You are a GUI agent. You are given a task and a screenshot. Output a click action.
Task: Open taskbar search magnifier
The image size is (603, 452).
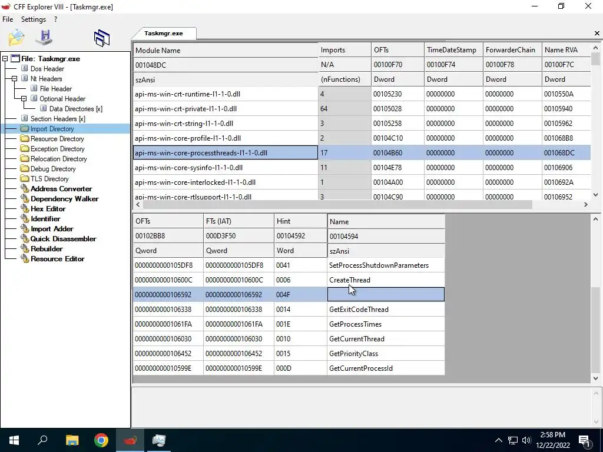[42, 440]
